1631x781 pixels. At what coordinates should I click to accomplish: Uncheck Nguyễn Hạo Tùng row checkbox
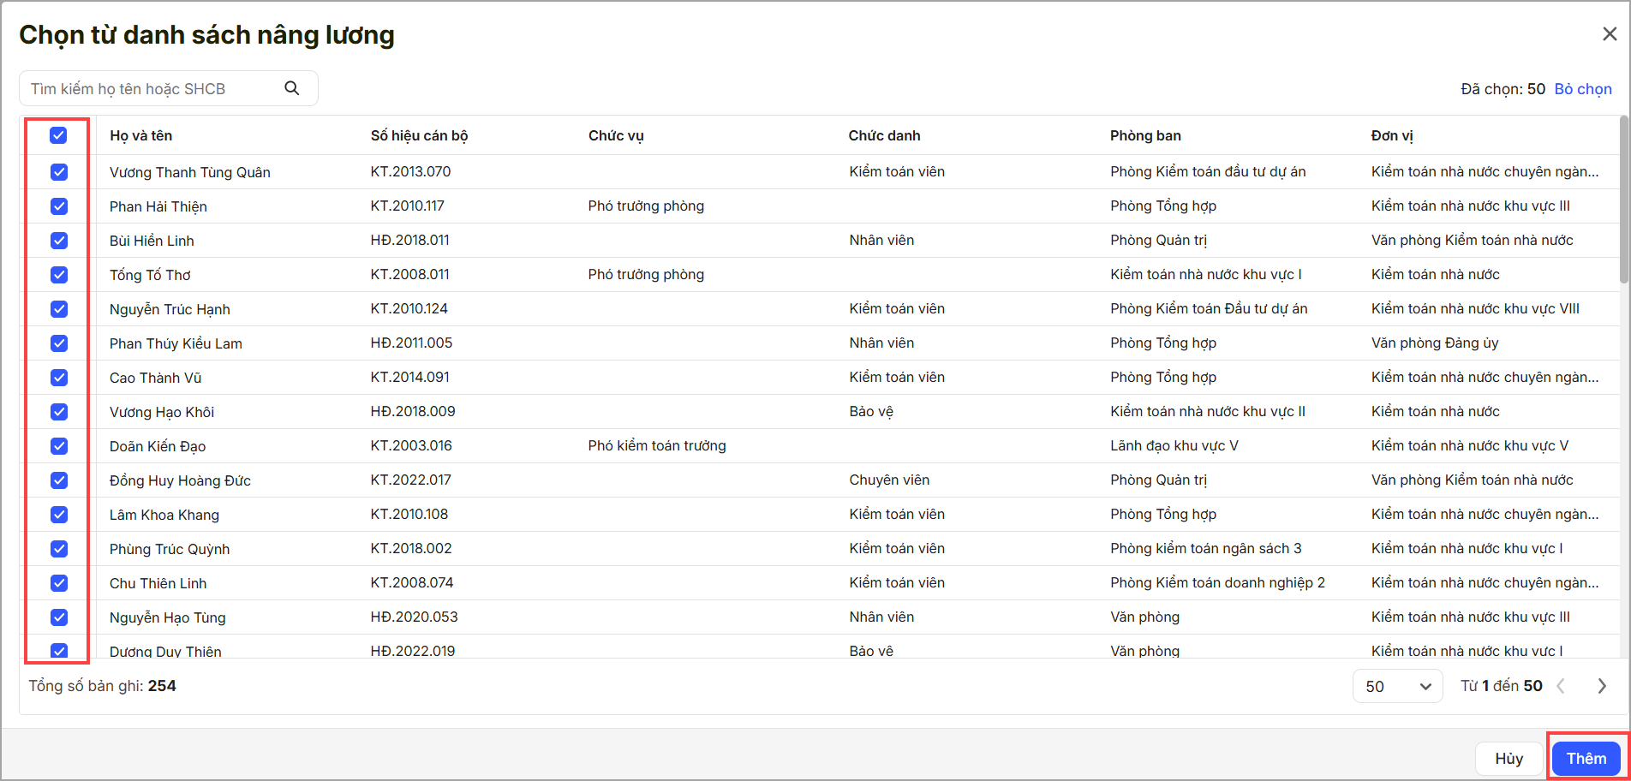[x=58, y=617]
